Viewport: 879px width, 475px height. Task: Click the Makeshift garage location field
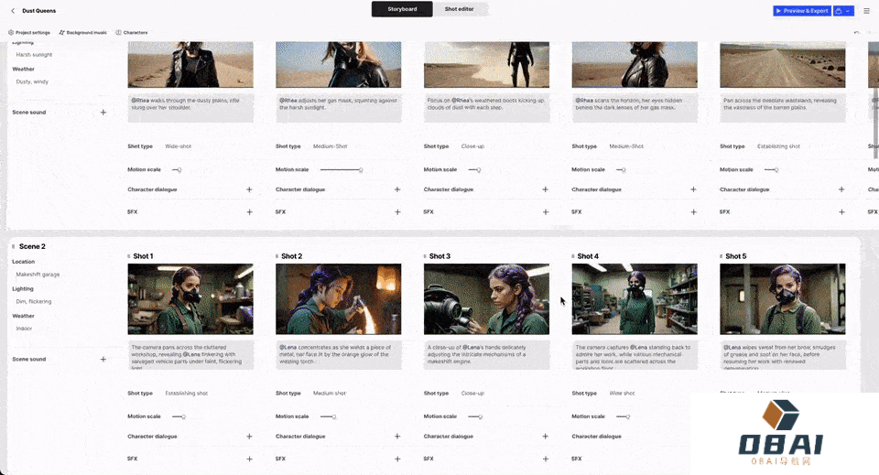pos(38,274)
